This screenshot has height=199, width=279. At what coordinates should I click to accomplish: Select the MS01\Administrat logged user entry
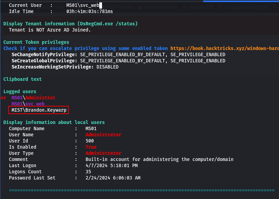(x=34, y=98)
